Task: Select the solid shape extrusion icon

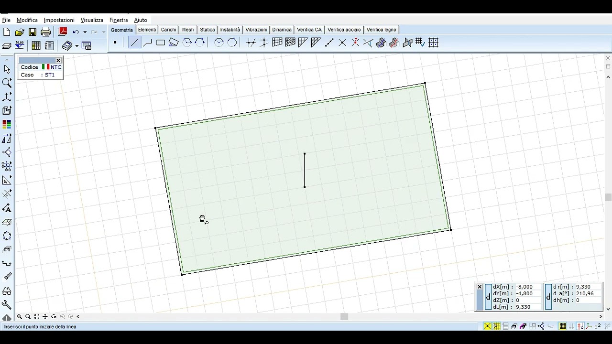Action: pos(381,43)
